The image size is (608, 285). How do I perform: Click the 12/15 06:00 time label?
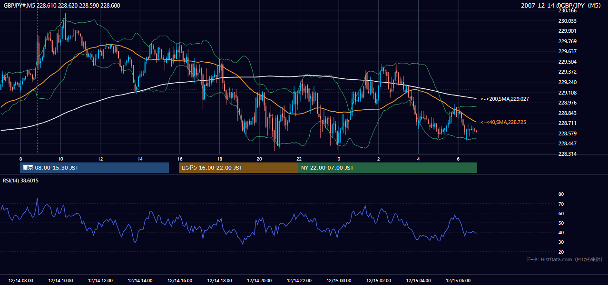[458, 281]
